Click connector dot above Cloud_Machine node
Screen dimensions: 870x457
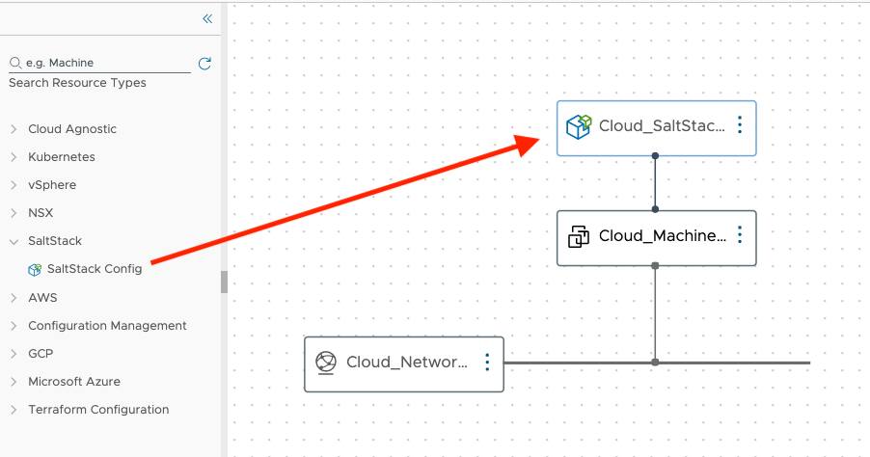[655, 209]
